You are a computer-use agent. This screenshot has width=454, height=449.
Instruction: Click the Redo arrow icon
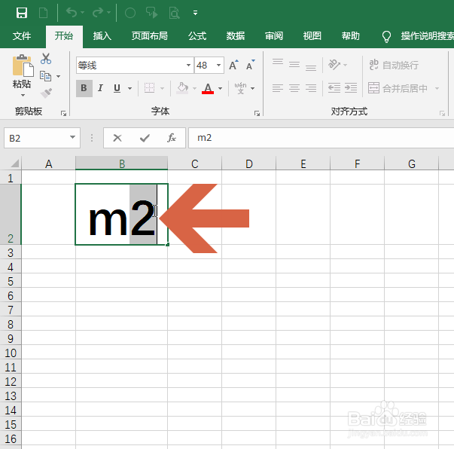(x=98, y=13)
